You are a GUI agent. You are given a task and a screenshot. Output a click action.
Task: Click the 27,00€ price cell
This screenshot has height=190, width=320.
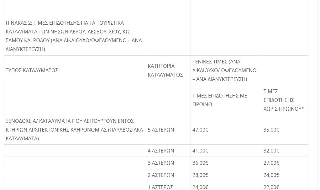(x=271, y=163)
